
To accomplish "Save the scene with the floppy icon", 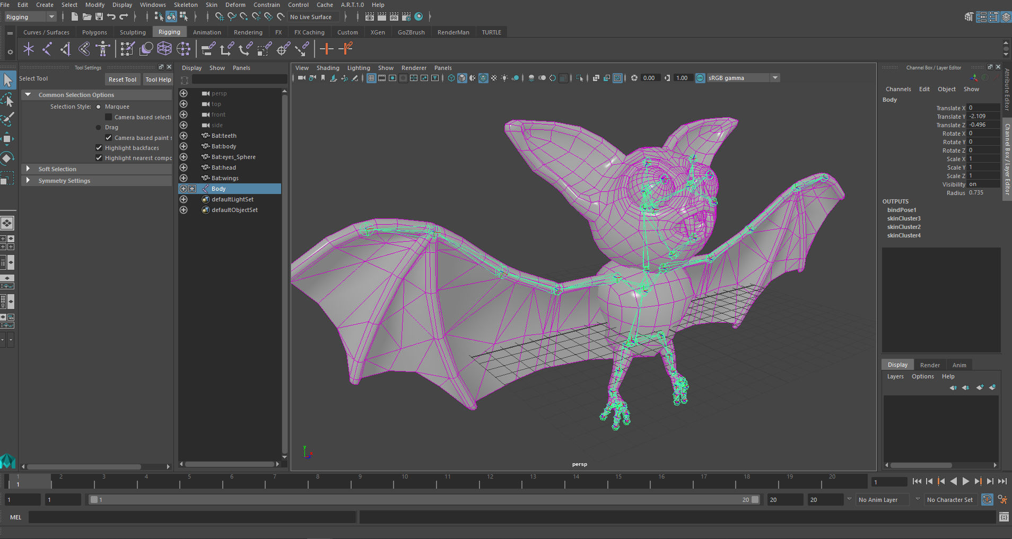I will pyautogui.click(x=99, y=17).
